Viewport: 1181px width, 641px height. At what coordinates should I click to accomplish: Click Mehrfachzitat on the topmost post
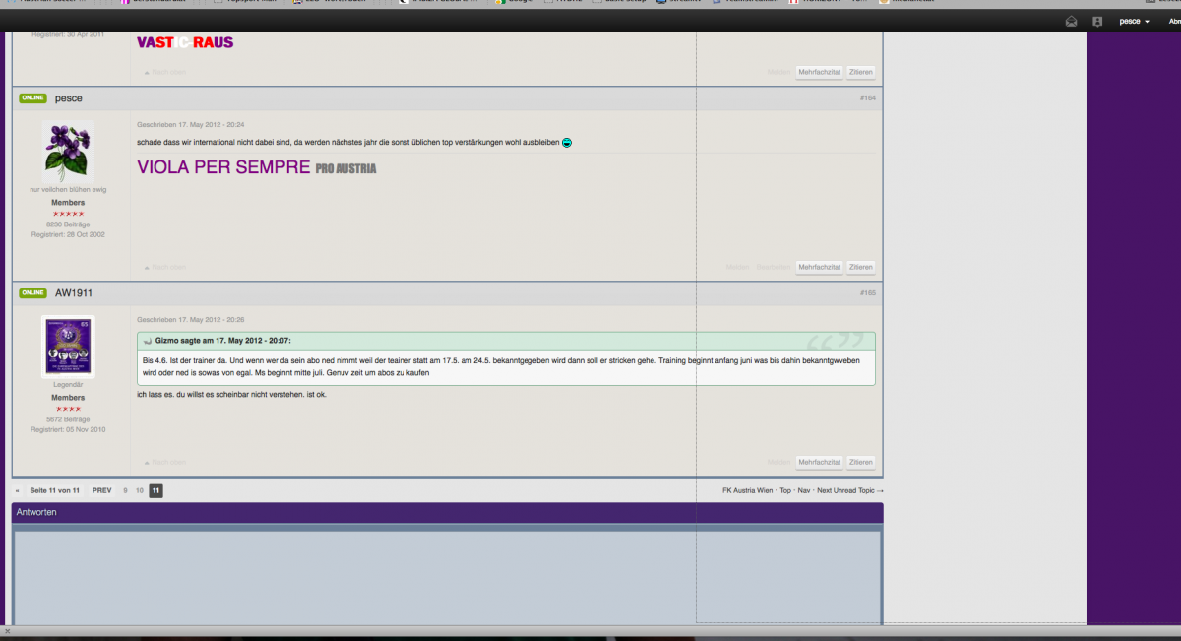pos(820,72)
